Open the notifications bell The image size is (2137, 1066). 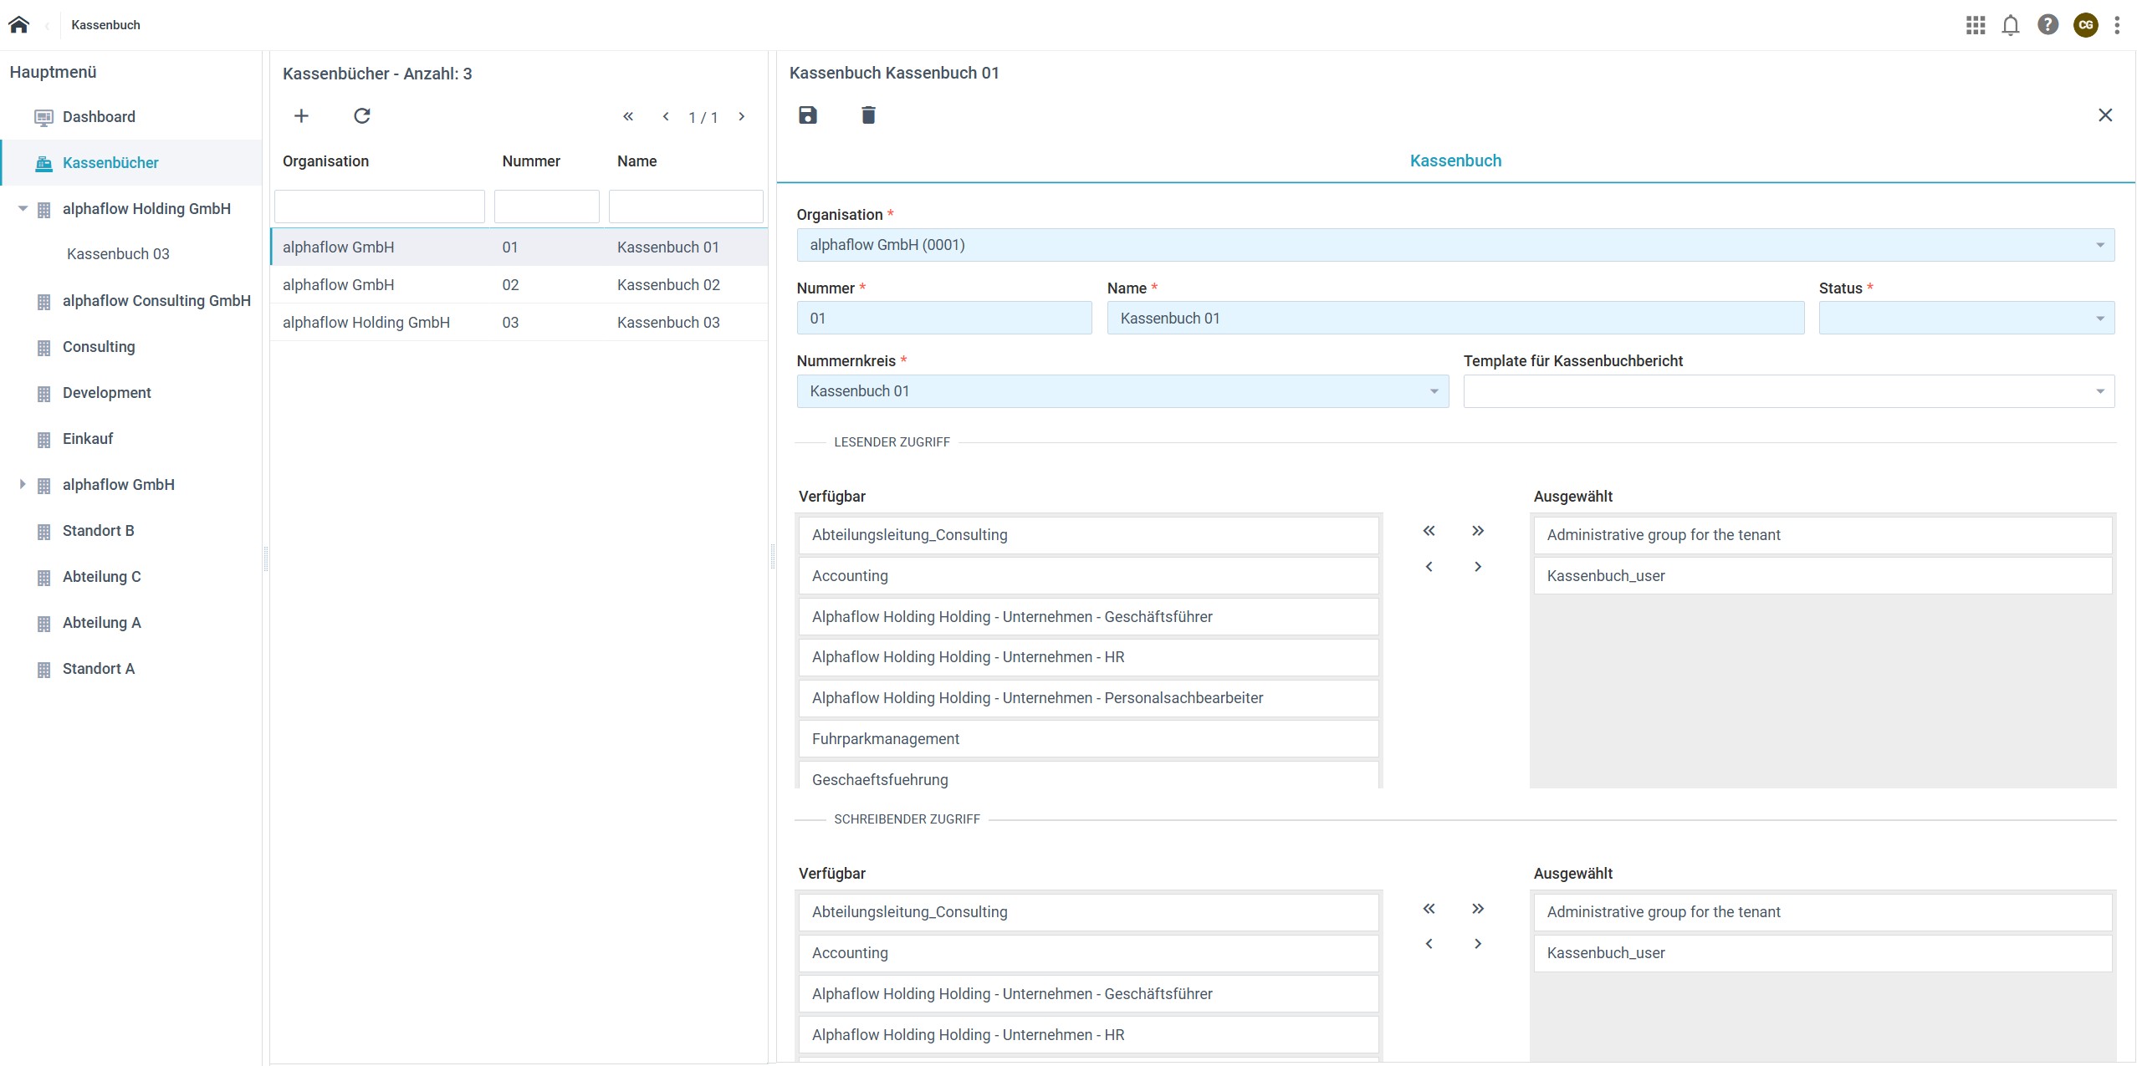[x=2011, y=25]
